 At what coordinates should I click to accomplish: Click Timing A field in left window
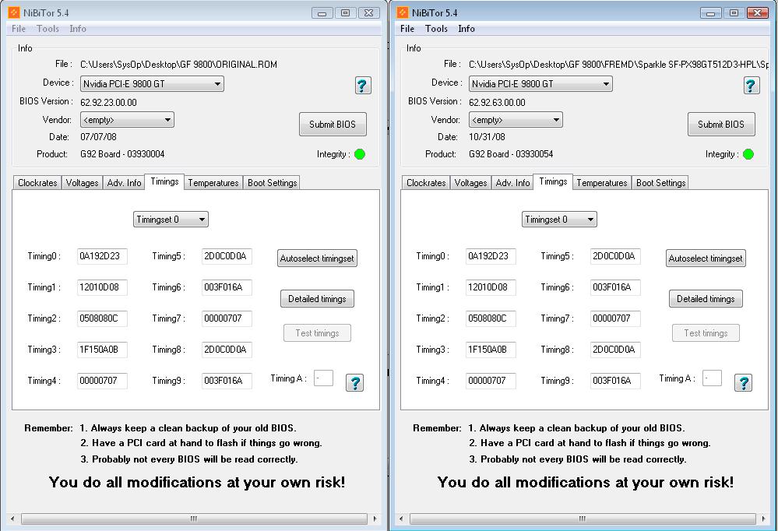pos(323,378)
